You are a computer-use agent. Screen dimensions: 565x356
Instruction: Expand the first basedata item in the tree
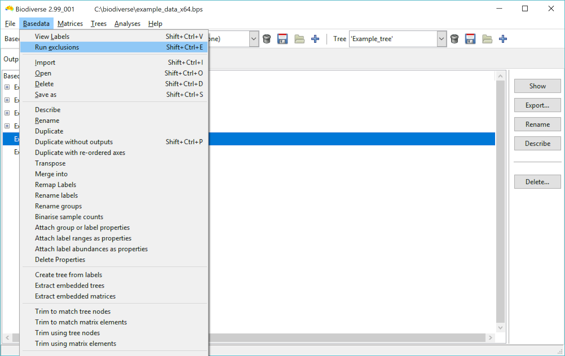point(7,87)
